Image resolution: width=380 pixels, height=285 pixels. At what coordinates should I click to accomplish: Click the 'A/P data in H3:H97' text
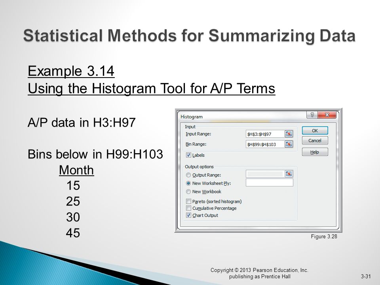point(82,122)
